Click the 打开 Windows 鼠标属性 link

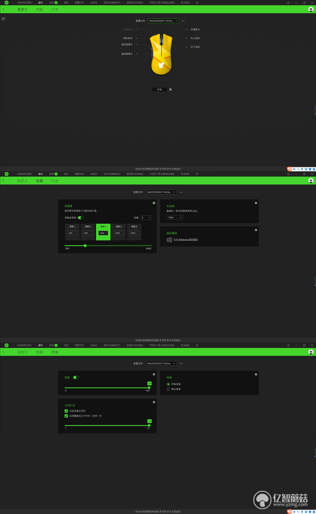(186, 240)
